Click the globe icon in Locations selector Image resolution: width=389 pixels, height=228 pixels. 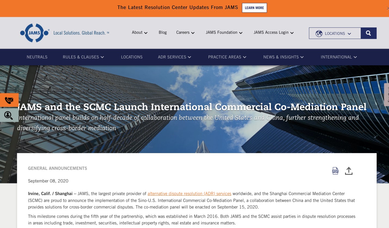click(319, 33)
